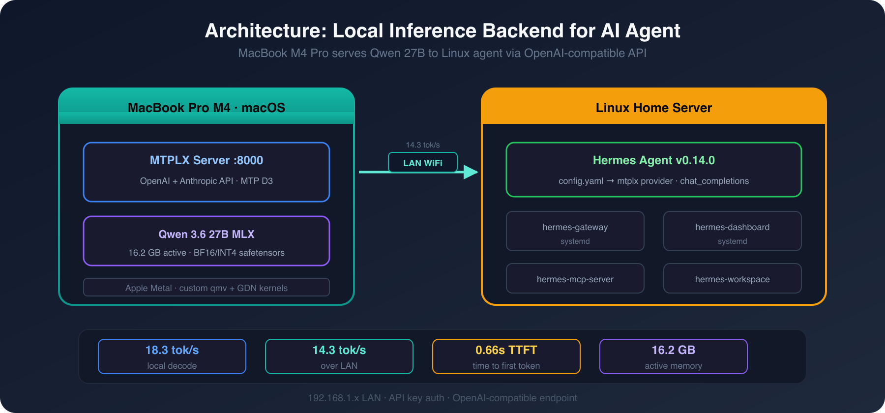Select the 'hermes-dashboard' systemd box
The image size is (885, 413).
point(733,231)
